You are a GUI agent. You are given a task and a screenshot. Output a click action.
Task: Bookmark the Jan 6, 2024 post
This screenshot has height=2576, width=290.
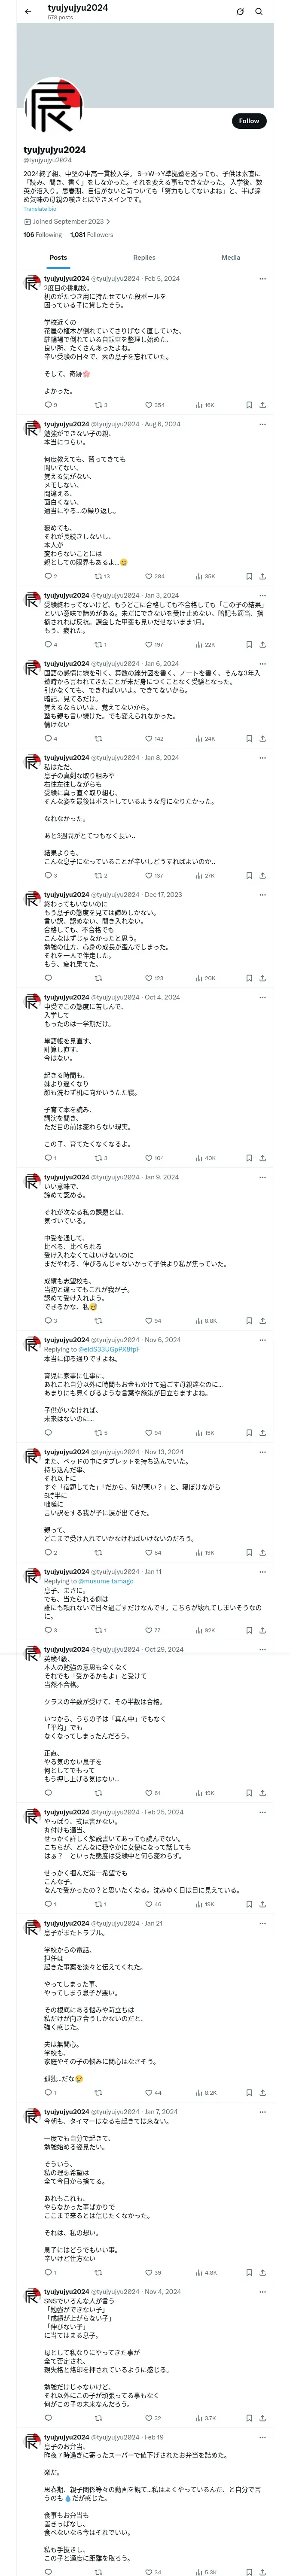click(x=249, y=739)
